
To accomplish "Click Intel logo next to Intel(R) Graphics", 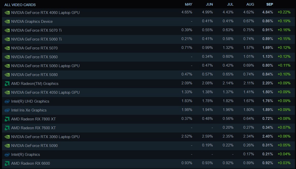I will click(7, 155).
